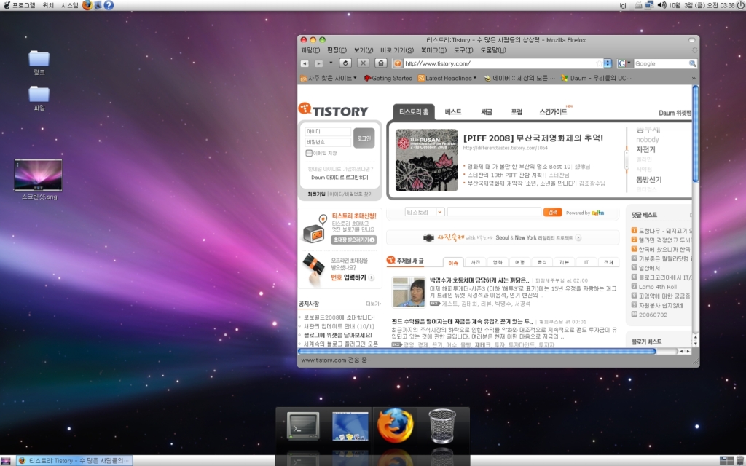This screenshot has width=746, height=466.
Task: Open the Lomo 4th Roll comment-best entry
Action: [x=658, y=287]
